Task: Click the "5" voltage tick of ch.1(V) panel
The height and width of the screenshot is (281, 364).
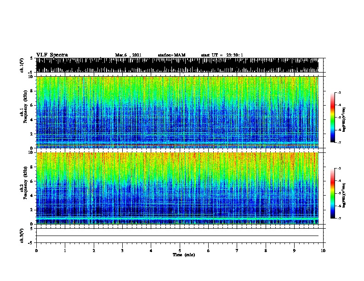Action: tap(31, 58)
